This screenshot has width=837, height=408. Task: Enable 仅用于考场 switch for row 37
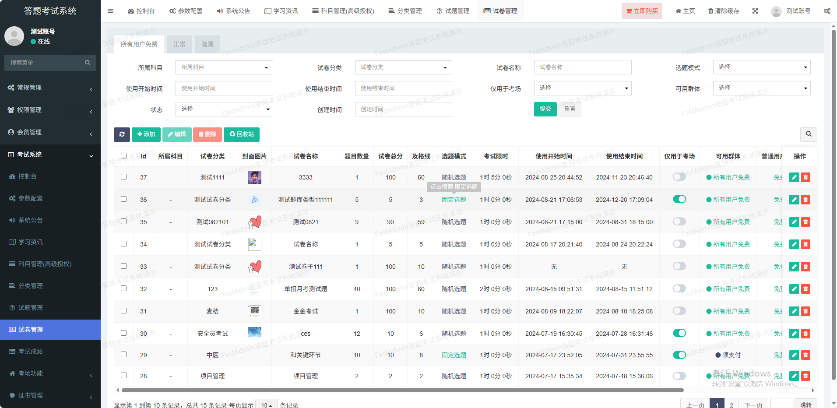679,177
